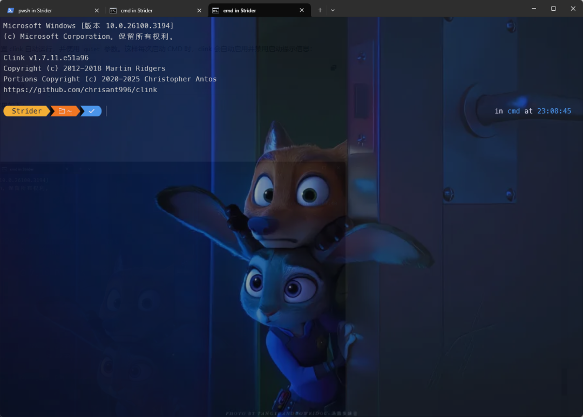Select the active cmd in Strider tab
This screenshot has height=417, width=583.
point(259,10)
